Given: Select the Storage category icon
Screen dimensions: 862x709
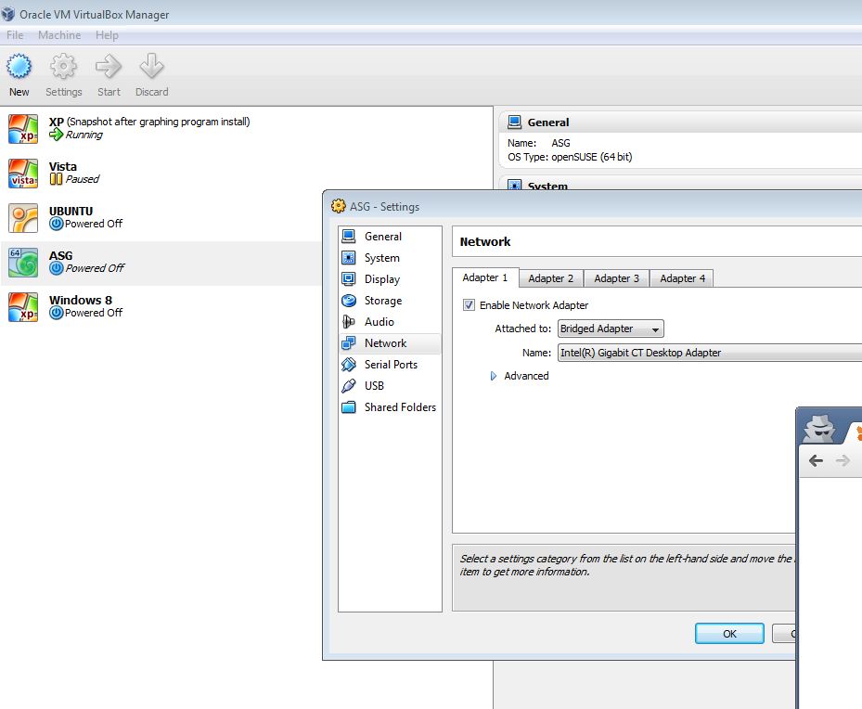Looking at the screenshot, I should pos(349,301).
